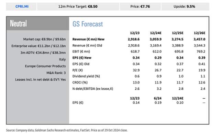The height and width of the screenshot is (134, 213).
Task: Select the 6/24 interim EPS value 0.19
Action: point(158,103)
